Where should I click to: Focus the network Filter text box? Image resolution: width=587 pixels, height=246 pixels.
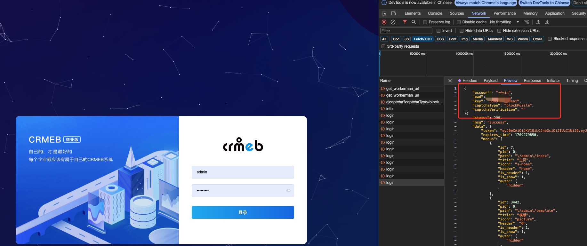coord(406,31)
